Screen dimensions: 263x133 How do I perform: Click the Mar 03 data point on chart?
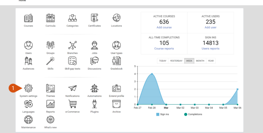point(195,105)
